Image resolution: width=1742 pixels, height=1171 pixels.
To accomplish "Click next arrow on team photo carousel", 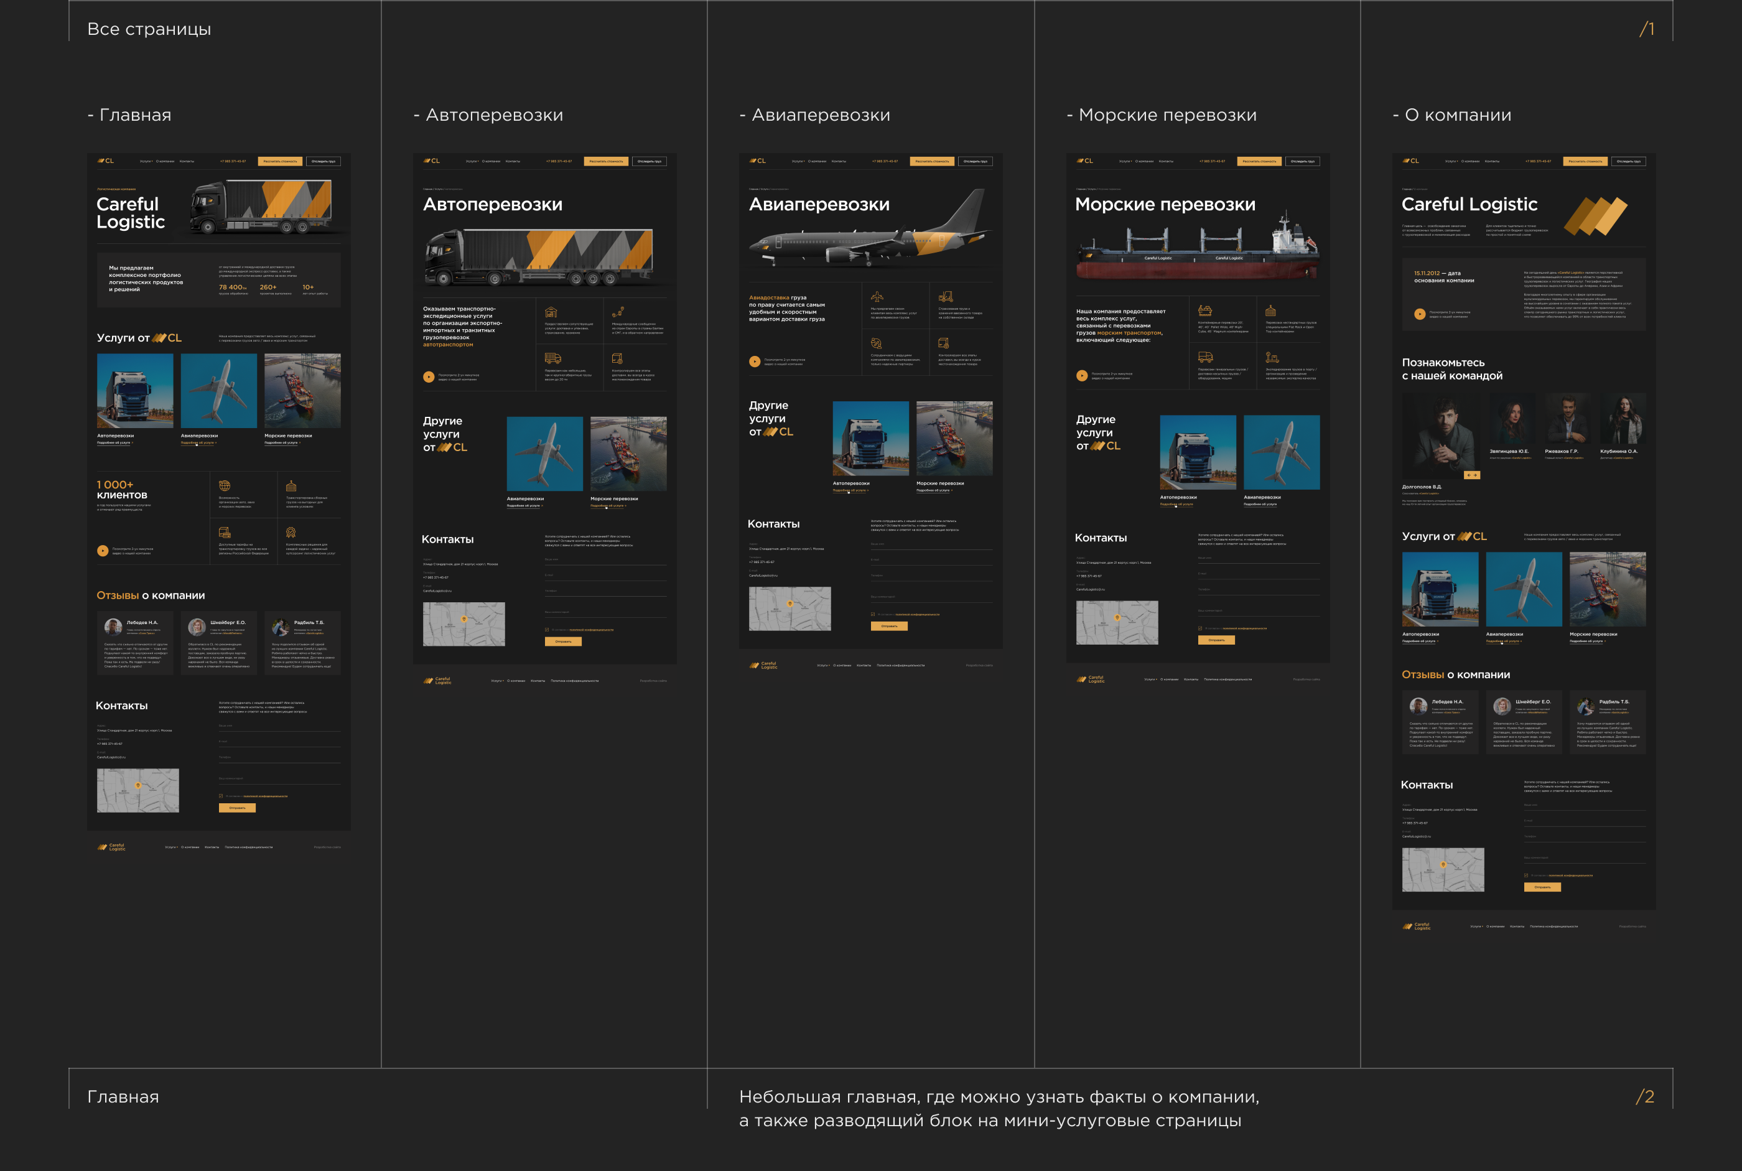I will [1476, 475].
